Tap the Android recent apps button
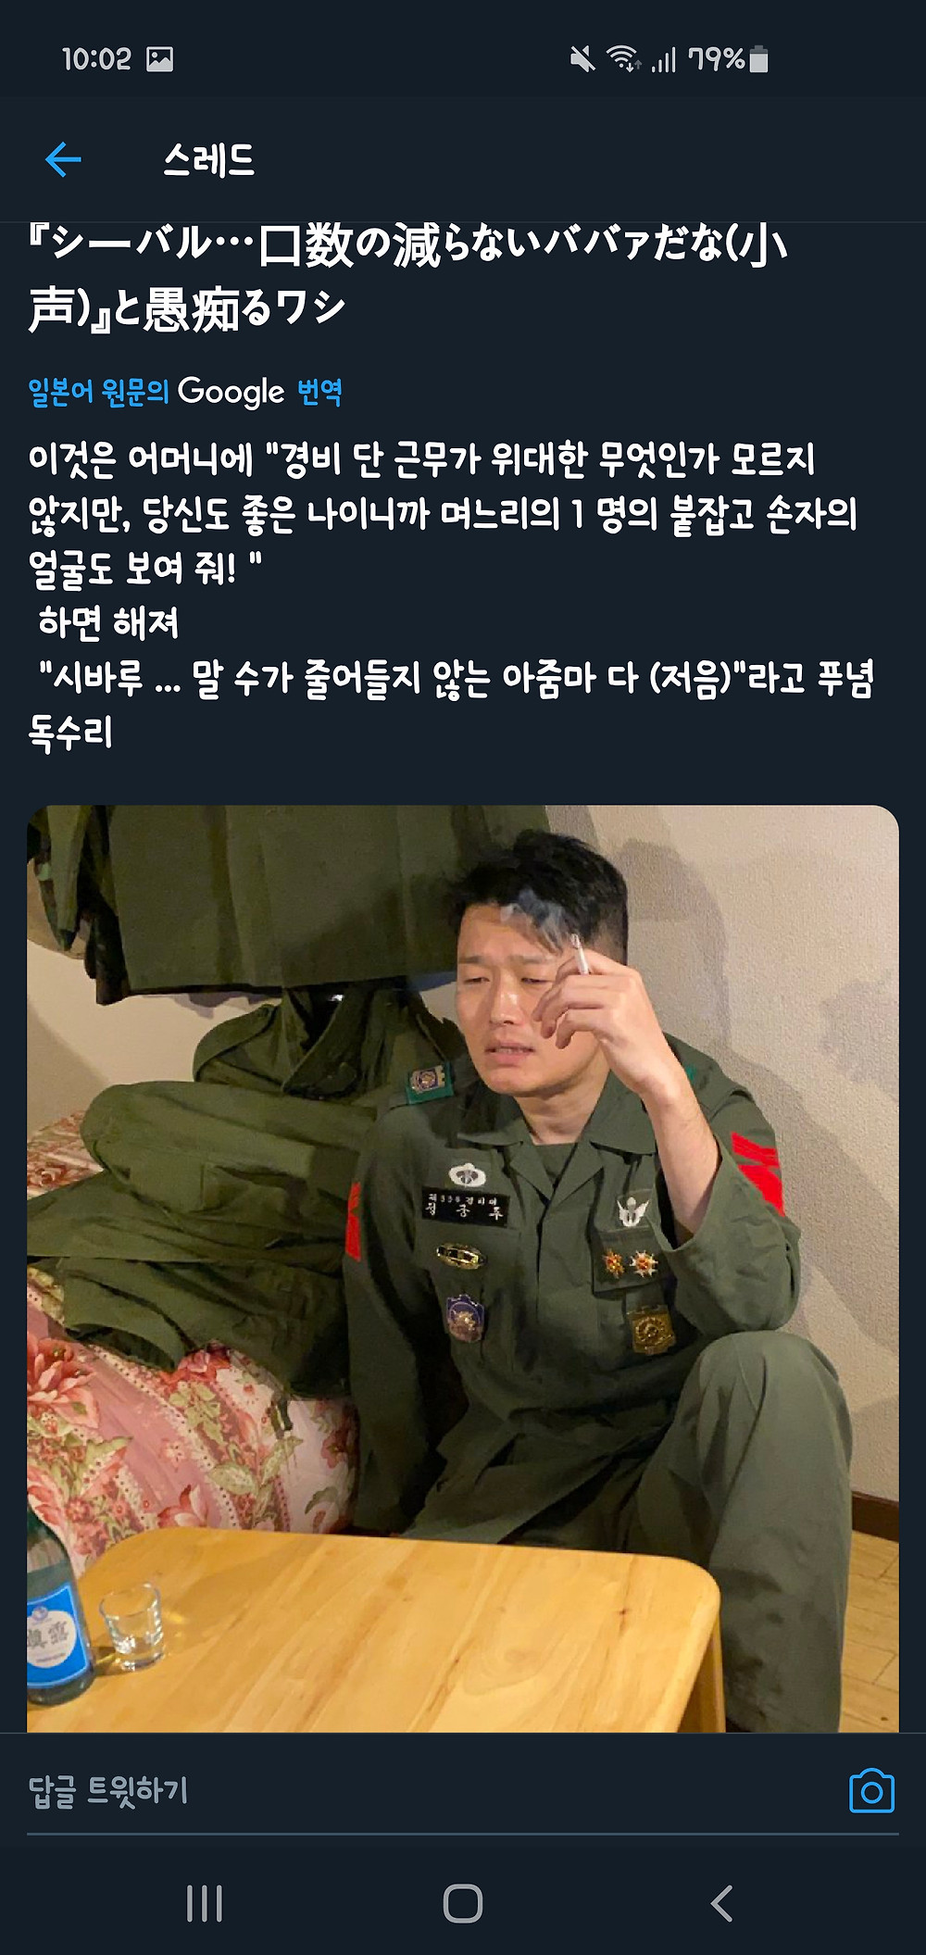 [205, 1904]
